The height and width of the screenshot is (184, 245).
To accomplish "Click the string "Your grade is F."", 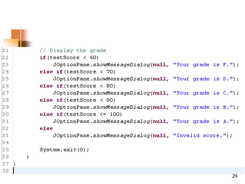I will click(203, 65).
